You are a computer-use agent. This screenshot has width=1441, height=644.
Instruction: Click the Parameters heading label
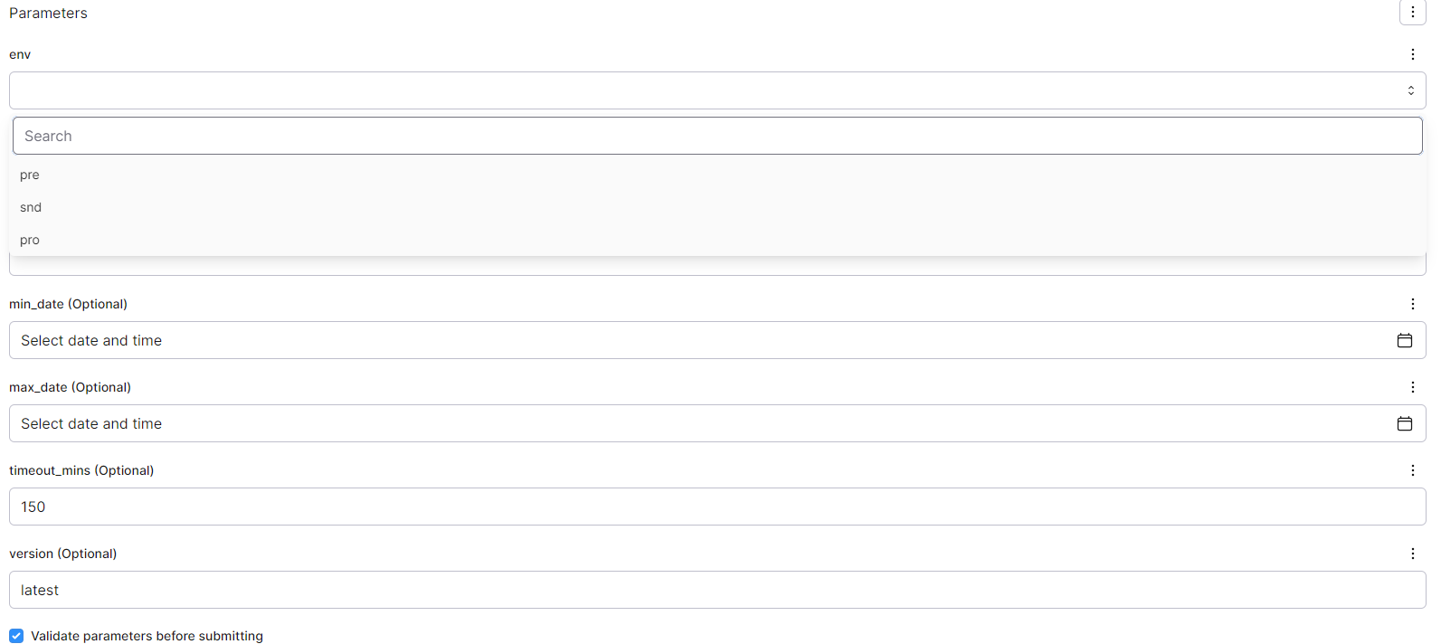click(x=48, y=13)
